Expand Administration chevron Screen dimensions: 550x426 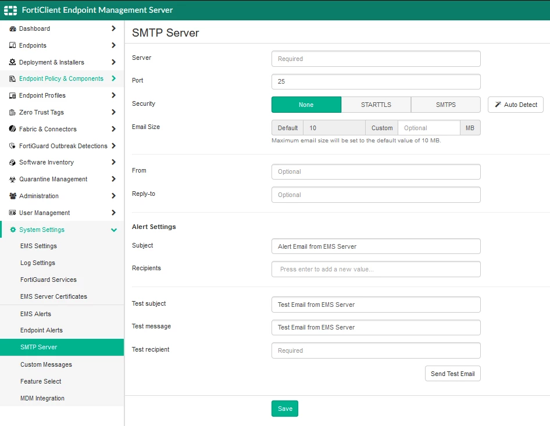coord(113,196)
